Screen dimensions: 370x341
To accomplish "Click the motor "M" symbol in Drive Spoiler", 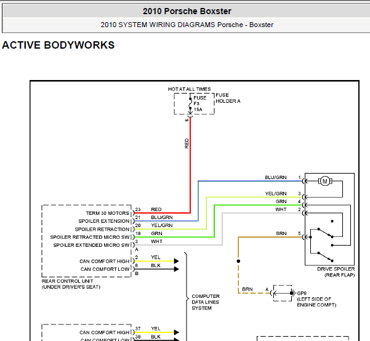I will click(x=325, y=181).
